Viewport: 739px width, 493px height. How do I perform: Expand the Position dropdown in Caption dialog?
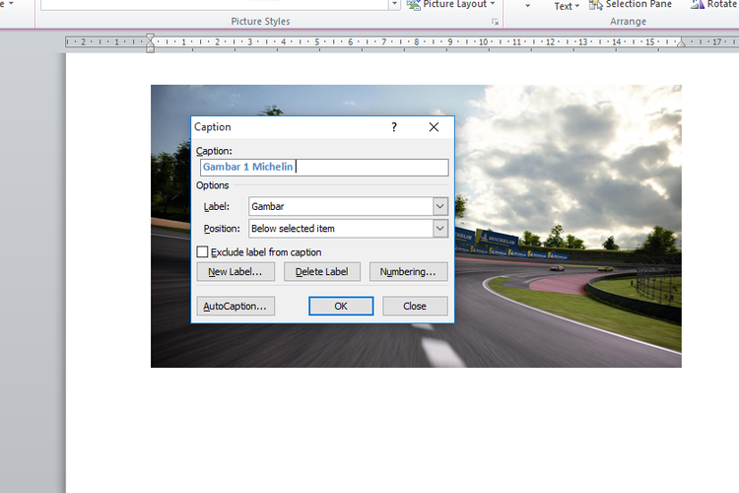pos(439,229)
